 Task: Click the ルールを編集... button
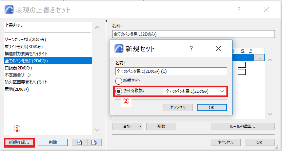(243, 127)
